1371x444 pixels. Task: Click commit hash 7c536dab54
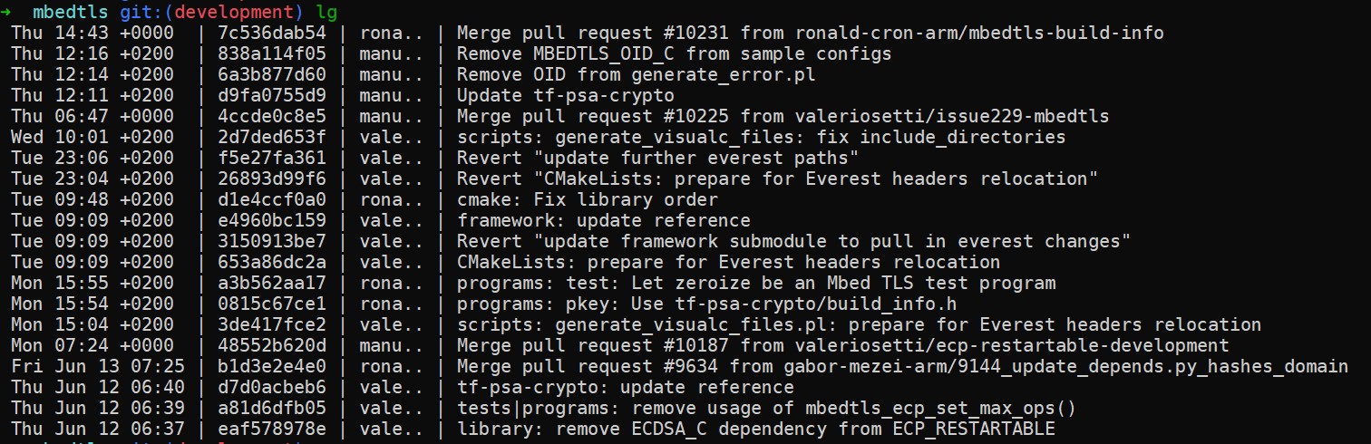(271, 33)
